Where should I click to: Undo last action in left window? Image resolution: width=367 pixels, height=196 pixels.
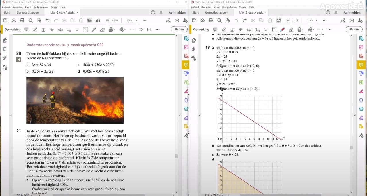[x=47, y=20]
